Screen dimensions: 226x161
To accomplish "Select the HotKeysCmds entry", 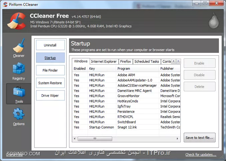I will click(x=126, y=101).
